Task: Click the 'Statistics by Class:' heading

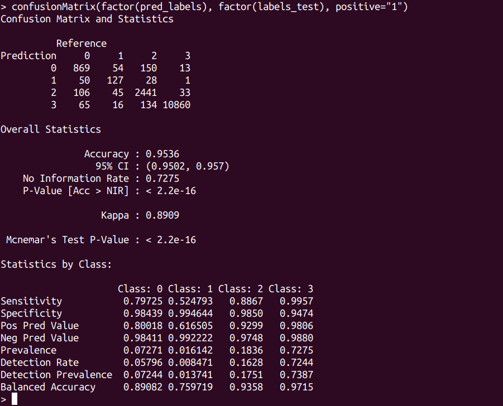Action: click(x=56, y=264)
